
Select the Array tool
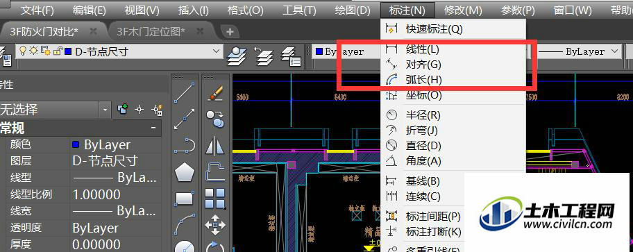click(x=215, y=199)
